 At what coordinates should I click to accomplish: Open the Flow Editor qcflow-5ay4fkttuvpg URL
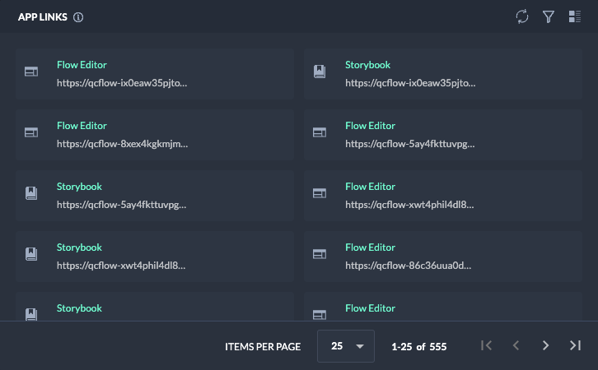point(409,144)
